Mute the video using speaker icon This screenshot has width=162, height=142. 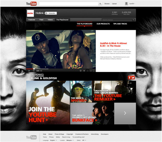click(34, 71)
